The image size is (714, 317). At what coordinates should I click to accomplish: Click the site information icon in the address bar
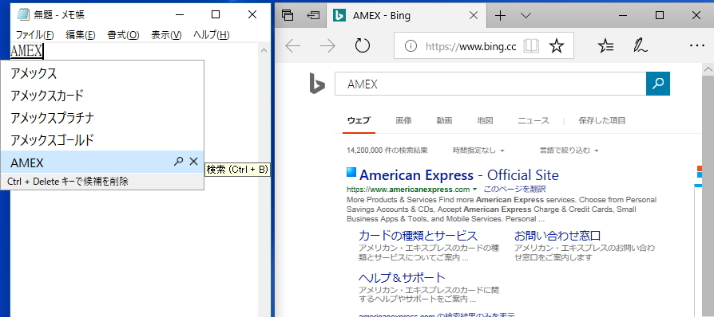411,46
